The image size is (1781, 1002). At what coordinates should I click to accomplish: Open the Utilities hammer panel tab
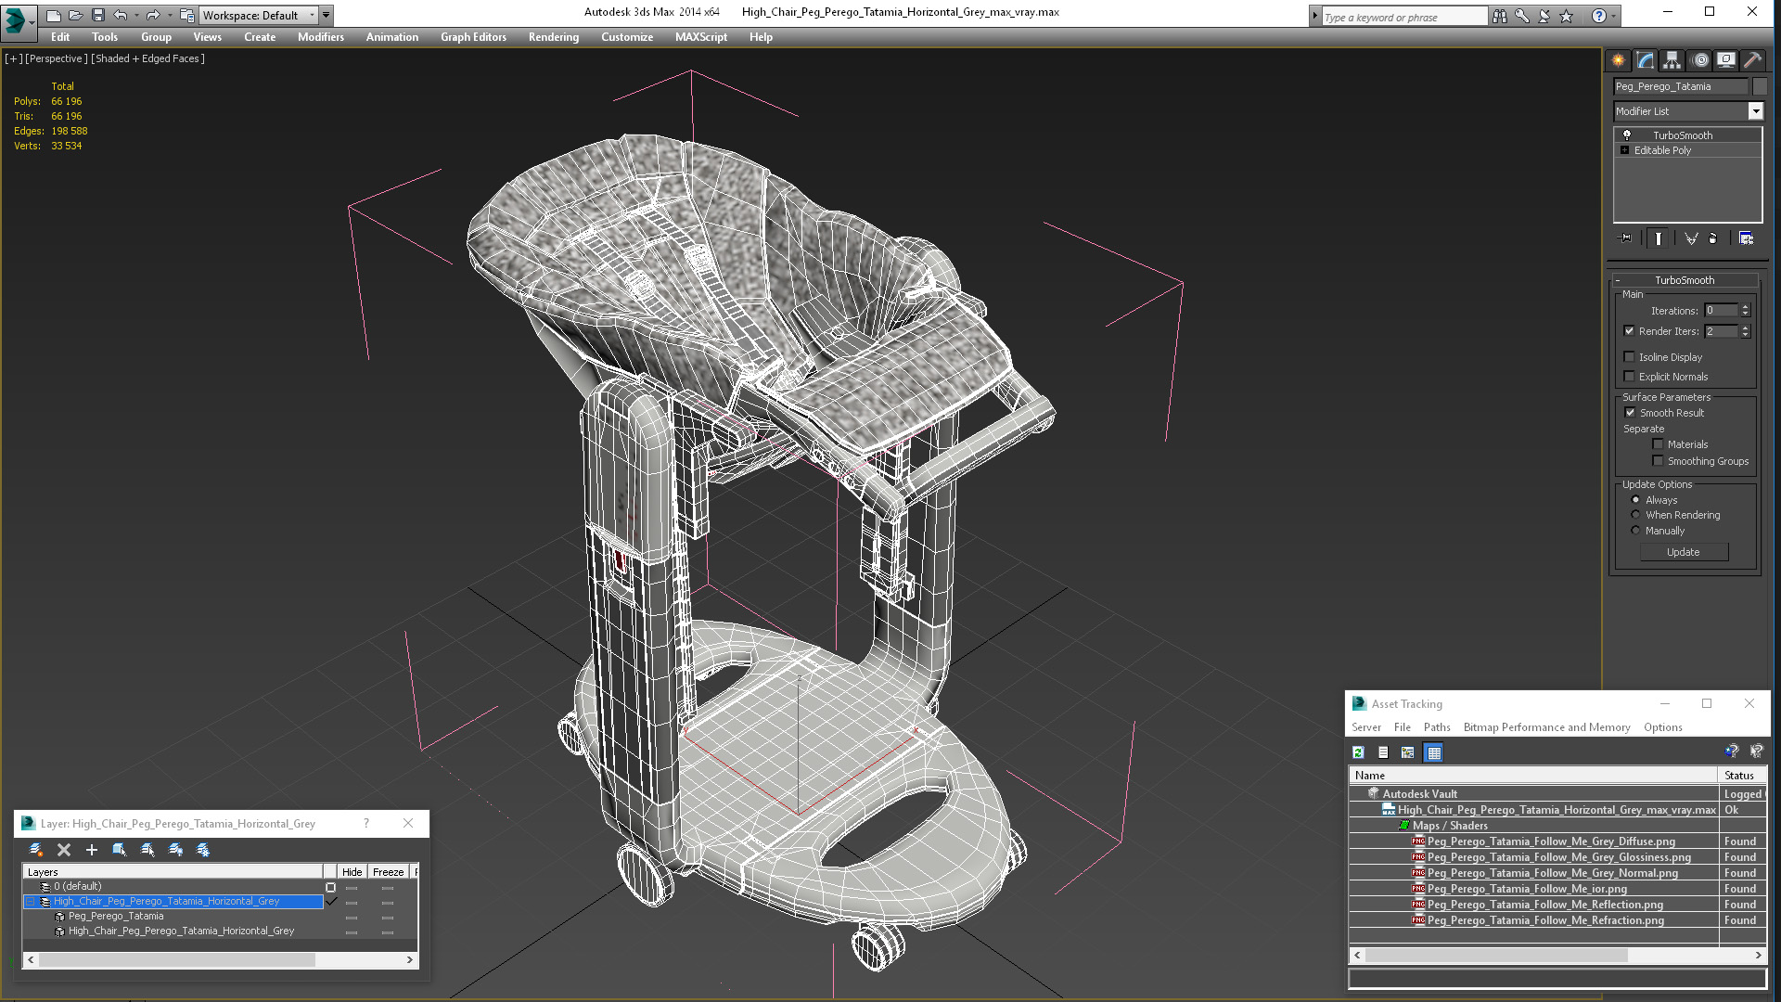click(1752, 60)
